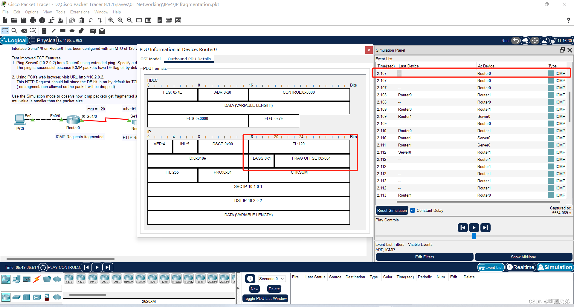574x307 pixels.
Task: Click the Copy toolbar icon
Action: pyautogui.click(x=72, y=20)
